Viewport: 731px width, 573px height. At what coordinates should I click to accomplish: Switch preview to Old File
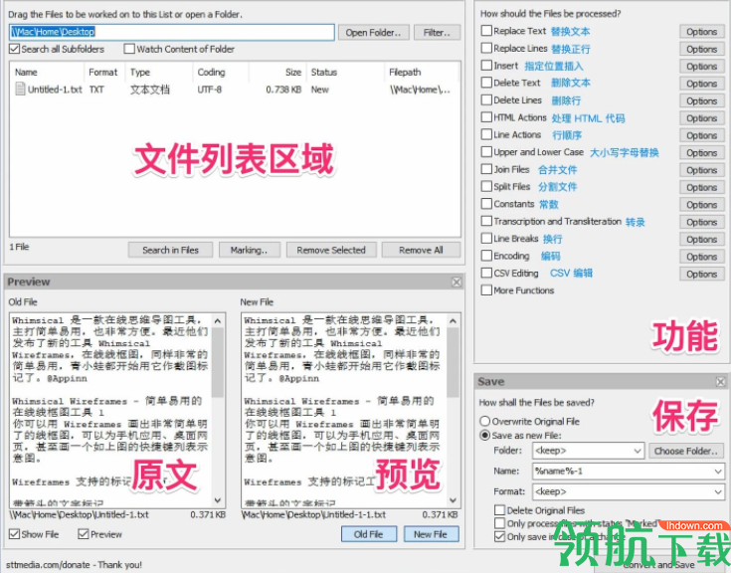pos(369,534)
